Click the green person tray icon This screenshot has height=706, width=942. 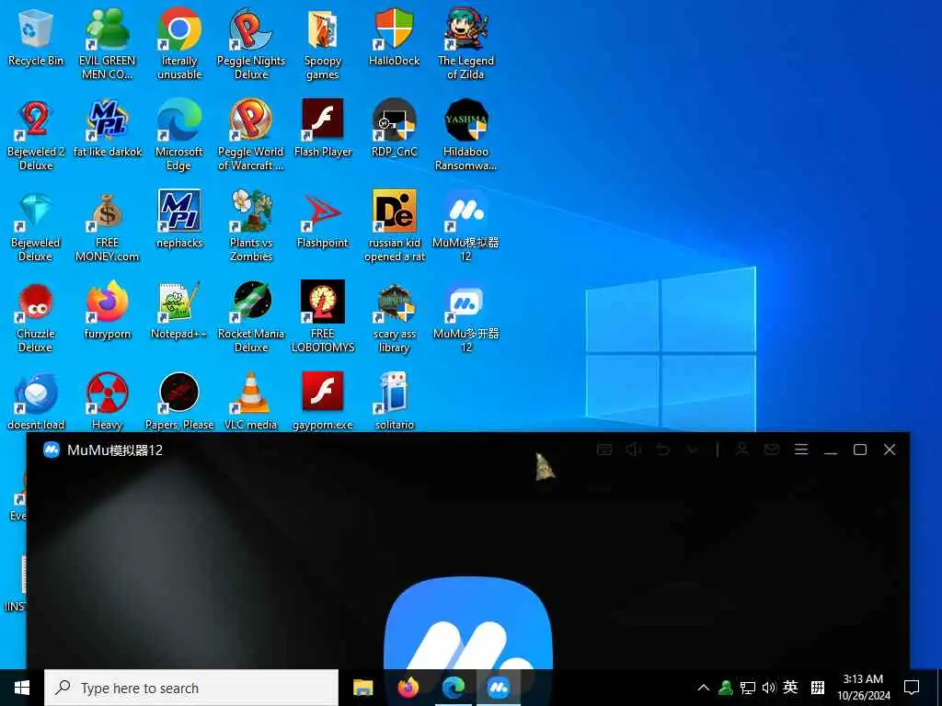[725, 688]
